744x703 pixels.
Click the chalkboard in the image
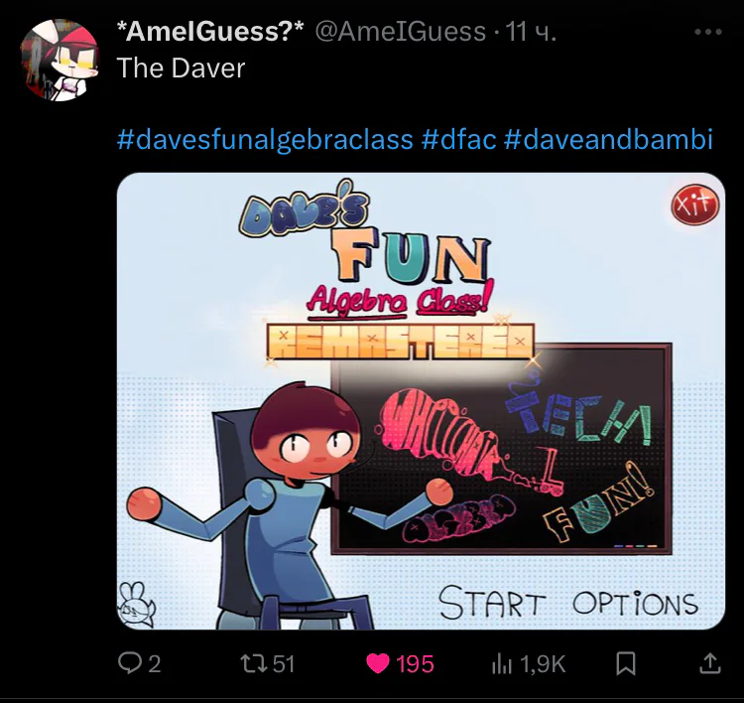pyautogui.click(x=502, y=449)
